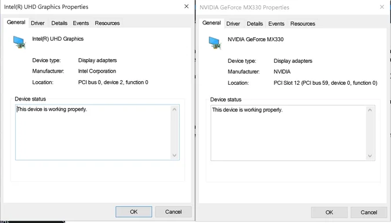Select General tab in NVIDIA MX330 Properties

212,23
